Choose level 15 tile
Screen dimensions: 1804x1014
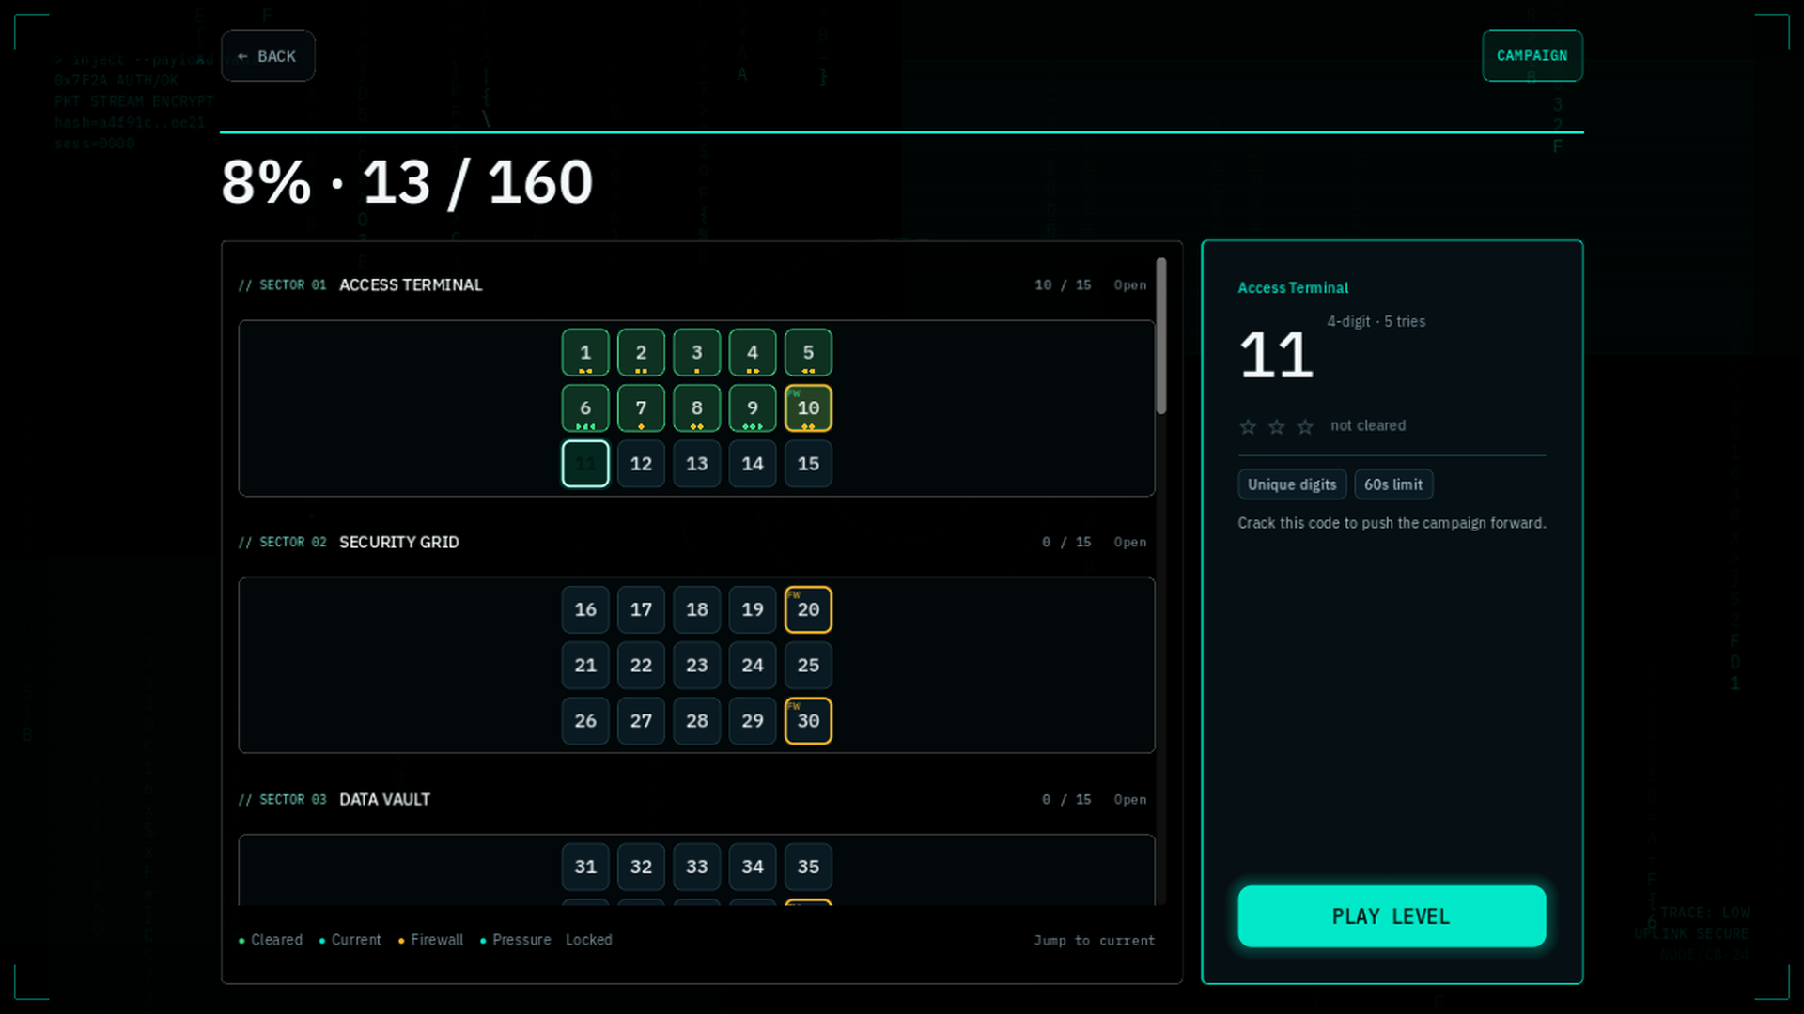click(x=808, y=464)
